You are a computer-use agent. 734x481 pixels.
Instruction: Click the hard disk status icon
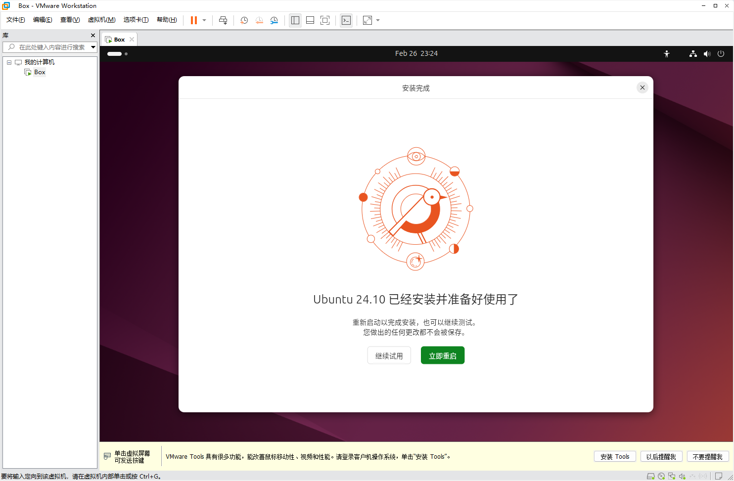coord(651,477)
